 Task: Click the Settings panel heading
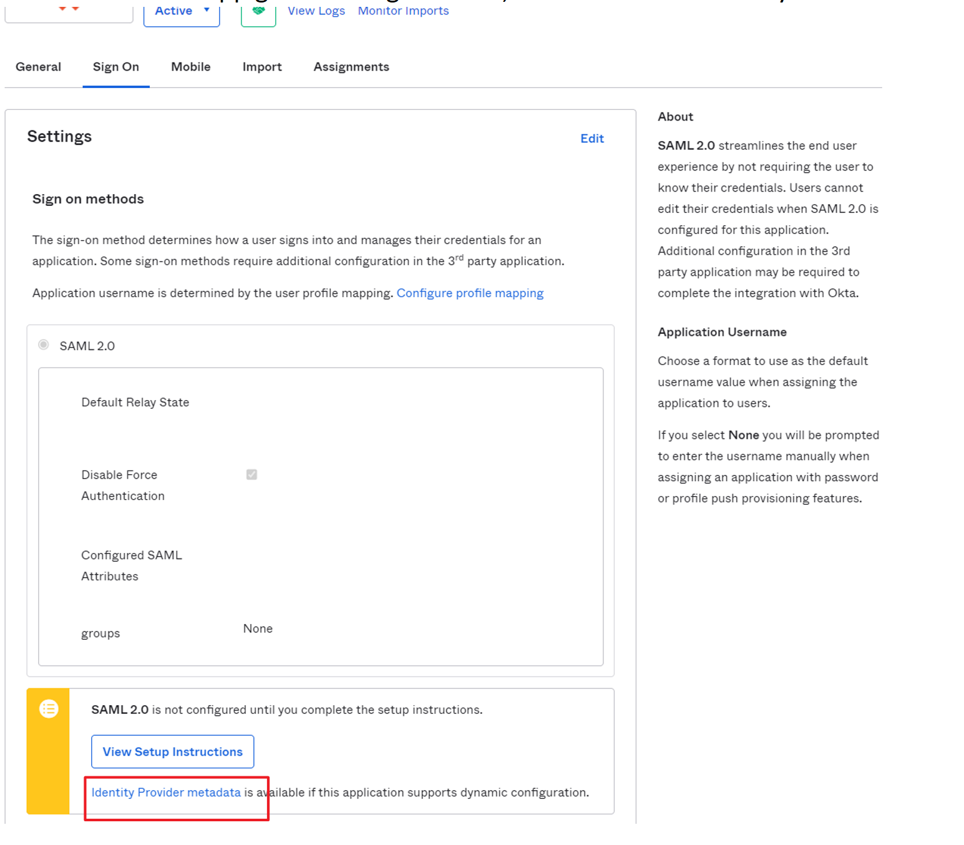click(x=59, y=137)
